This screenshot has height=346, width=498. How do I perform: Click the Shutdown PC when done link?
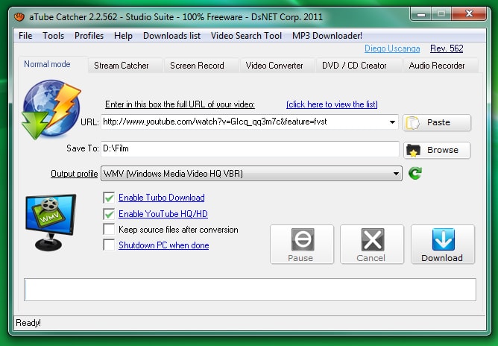163,245
